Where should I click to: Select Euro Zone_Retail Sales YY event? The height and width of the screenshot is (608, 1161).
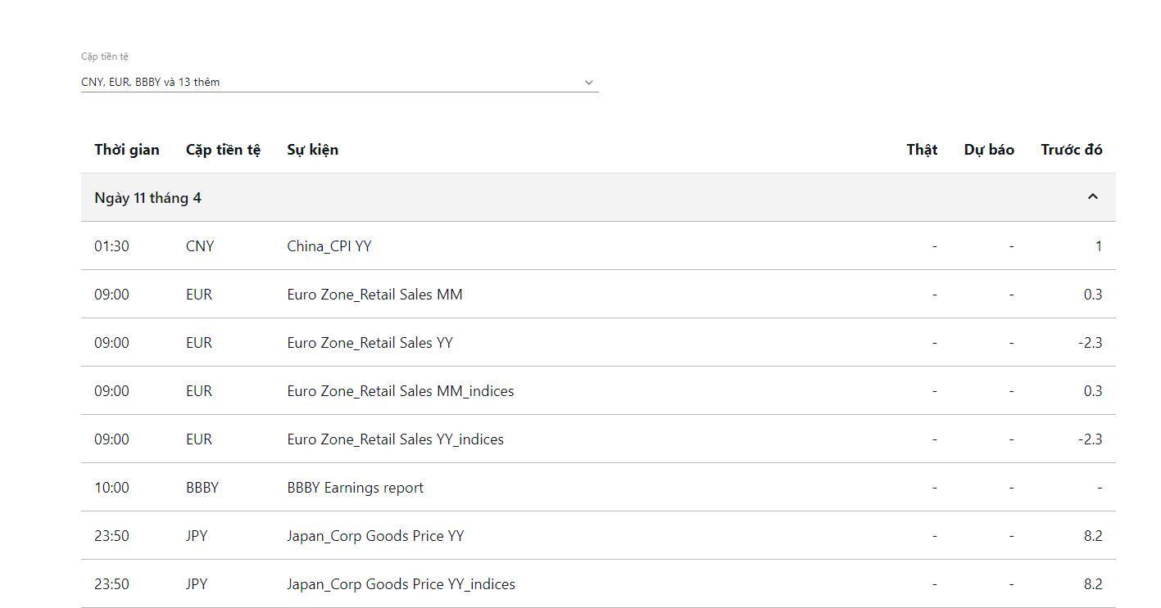370,343
